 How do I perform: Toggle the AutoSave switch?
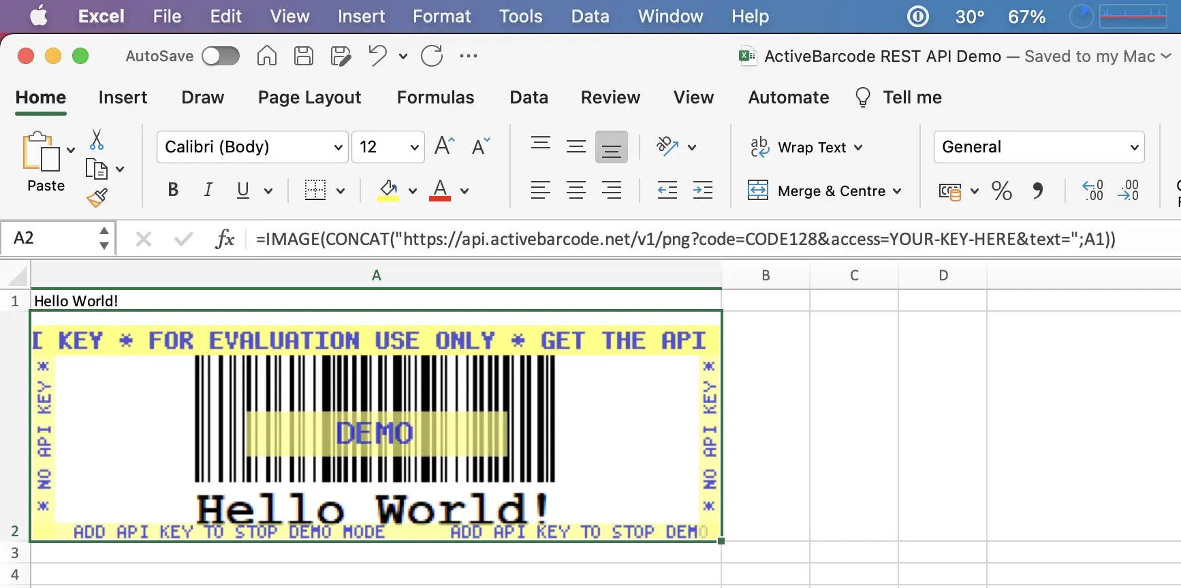coord(221,56)
